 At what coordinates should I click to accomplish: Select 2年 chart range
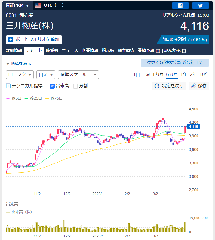[193, 75]
